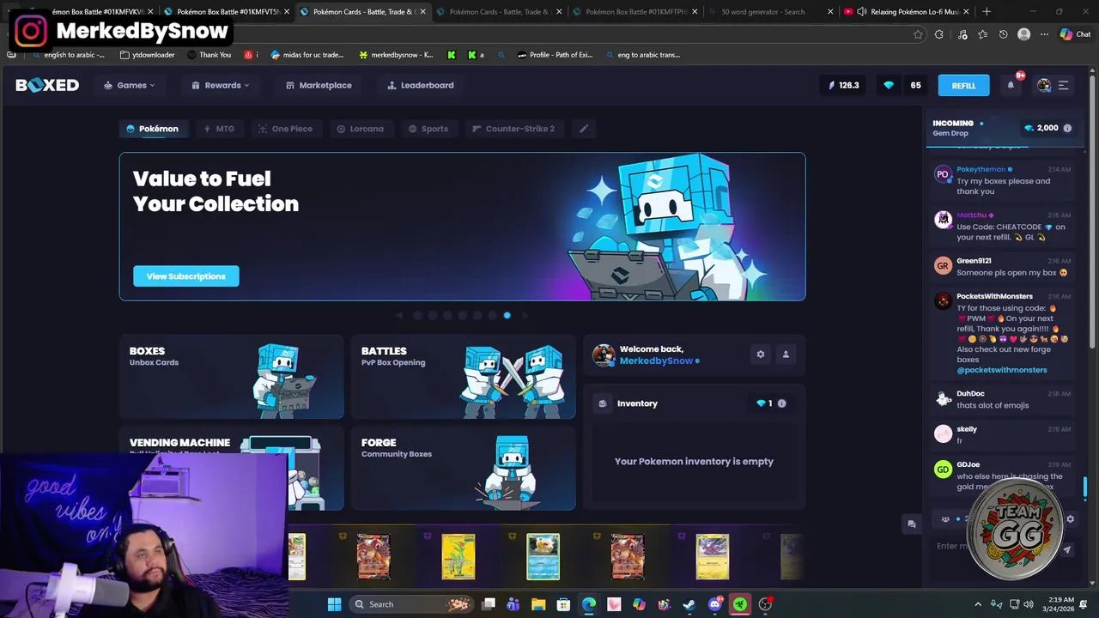Open Steam from the taskbar
The height and width of the screenshot is (618, 1099).
(689, 604)
